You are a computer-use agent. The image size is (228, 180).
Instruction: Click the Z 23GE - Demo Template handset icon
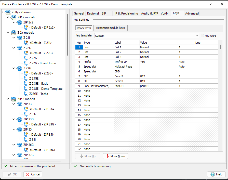click(26, 89)
